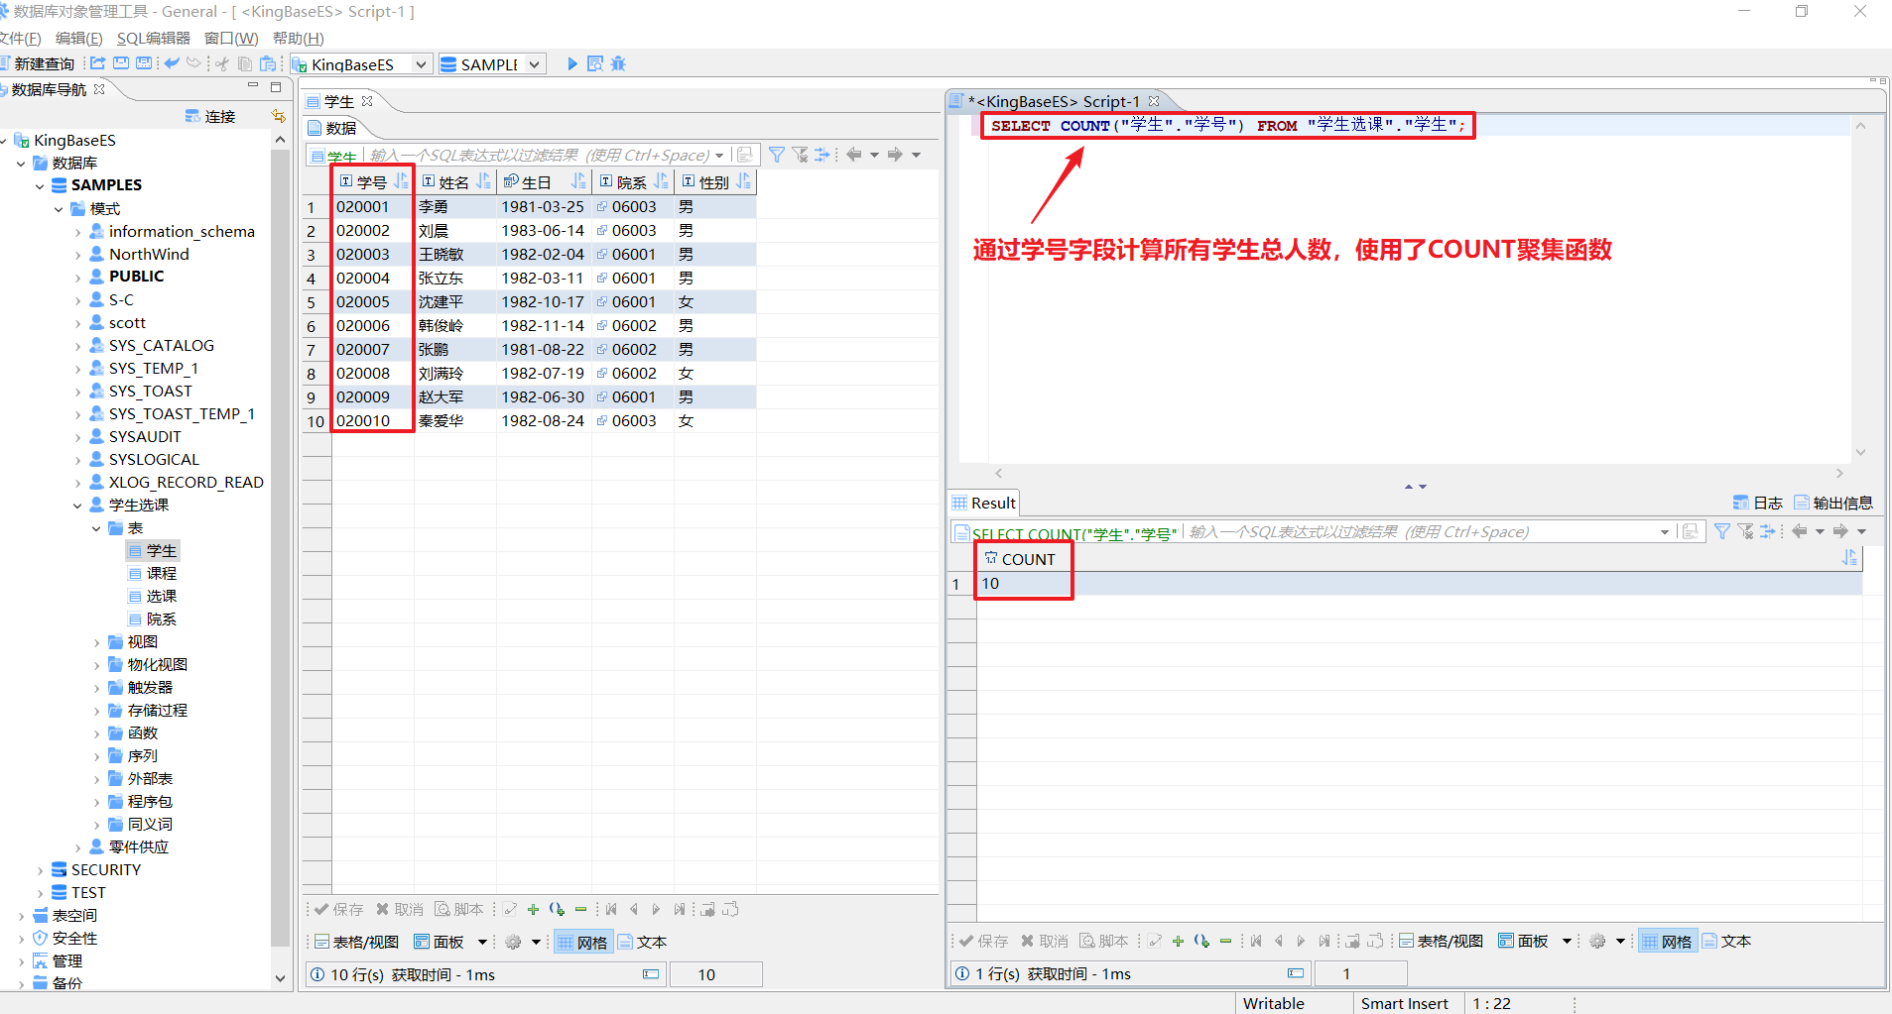Open the 日志 log view
1892x1014 pixels.
tap(1757, 503)
